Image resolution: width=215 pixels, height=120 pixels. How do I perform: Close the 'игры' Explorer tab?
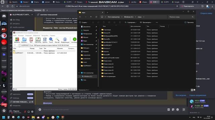coord(102,13)
